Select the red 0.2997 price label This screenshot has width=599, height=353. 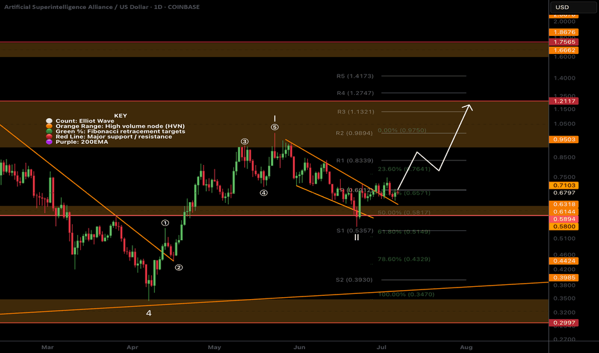[564, 323]
